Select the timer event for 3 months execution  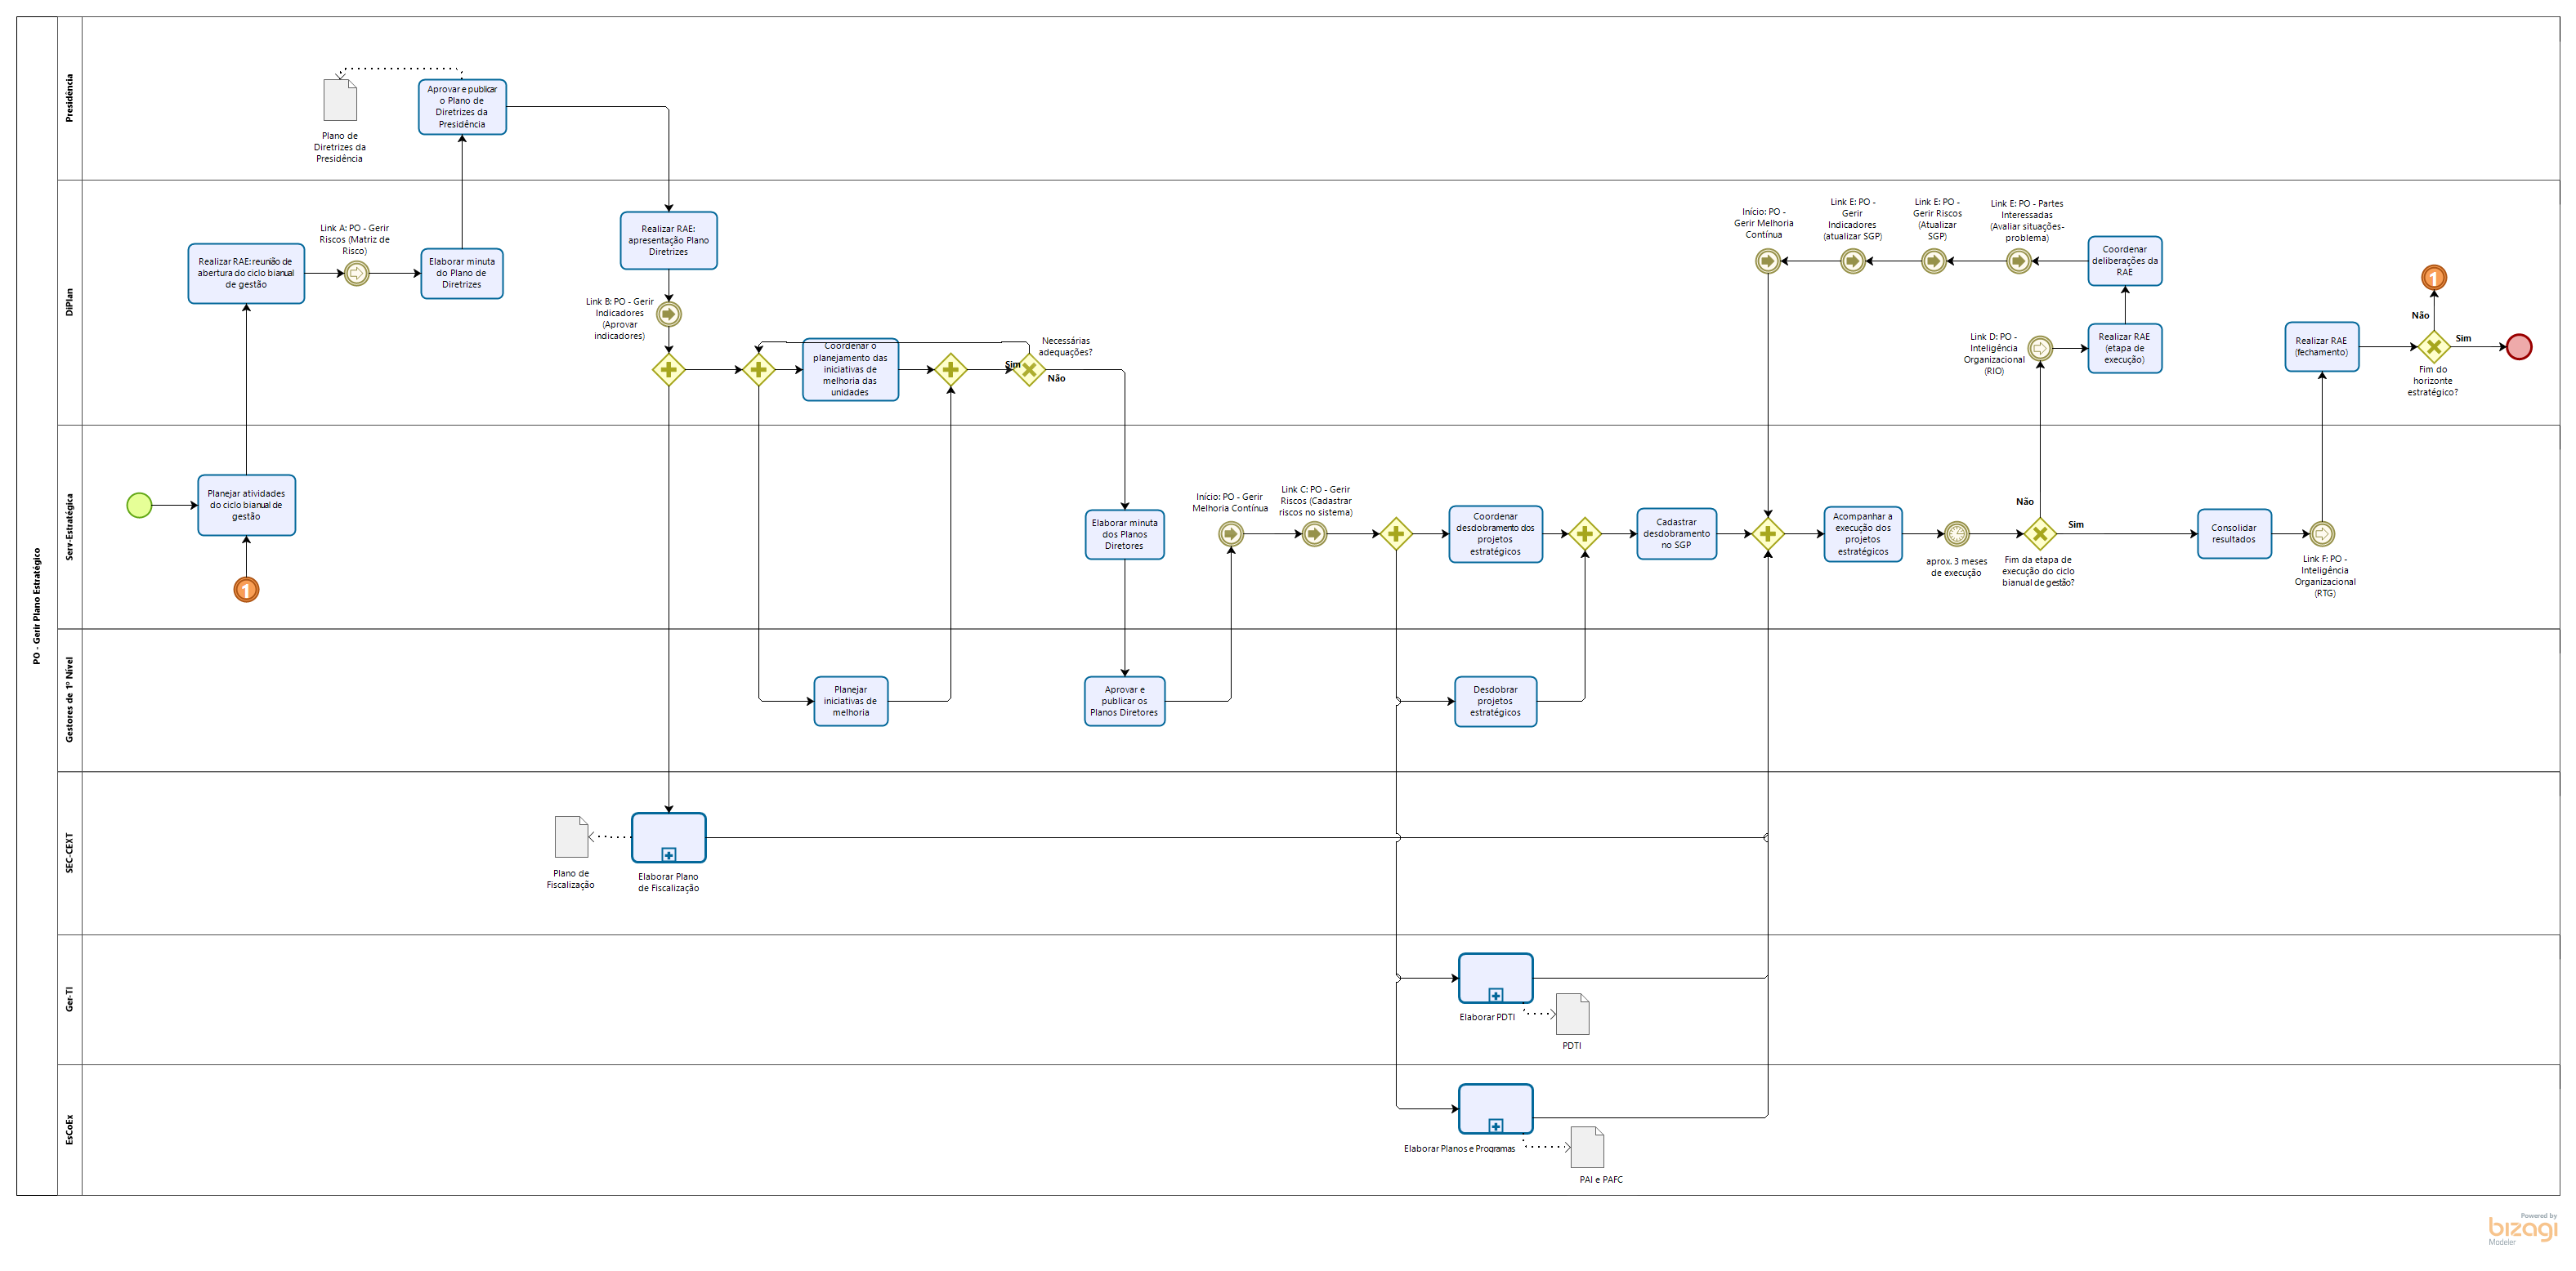pos(1956,533)
